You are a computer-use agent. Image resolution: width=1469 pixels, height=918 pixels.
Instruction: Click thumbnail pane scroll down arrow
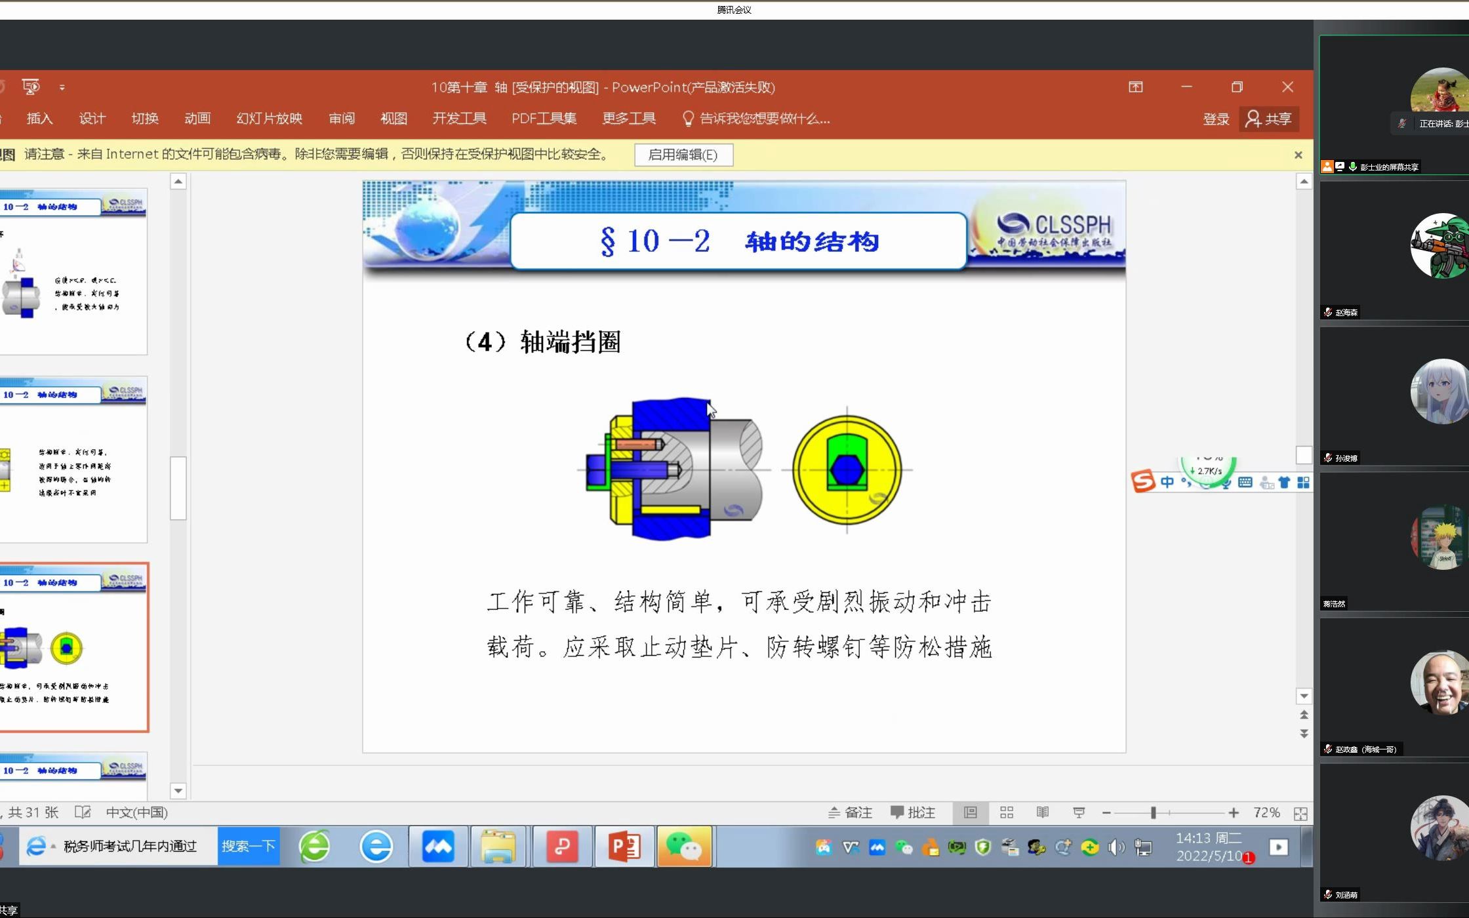coord(178,790)
